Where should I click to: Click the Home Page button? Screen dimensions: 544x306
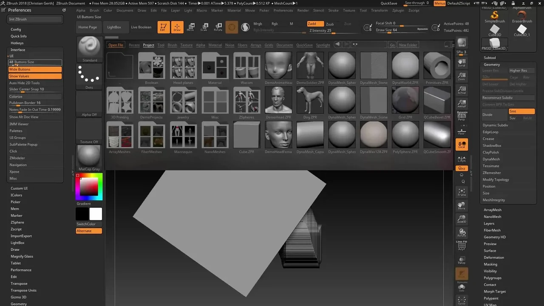(88, 27)
